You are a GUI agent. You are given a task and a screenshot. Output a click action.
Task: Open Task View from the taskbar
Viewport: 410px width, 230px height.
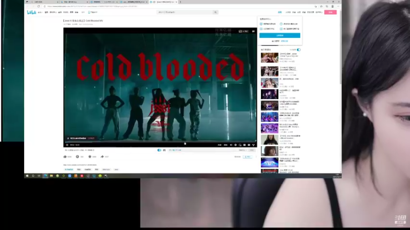(x=39, y=176)
